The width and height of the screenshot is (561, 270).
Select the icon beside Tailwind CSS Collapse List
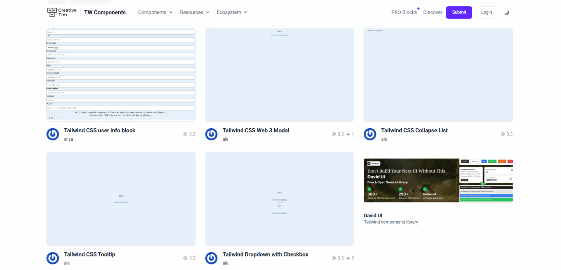click(x=370, y=134)
